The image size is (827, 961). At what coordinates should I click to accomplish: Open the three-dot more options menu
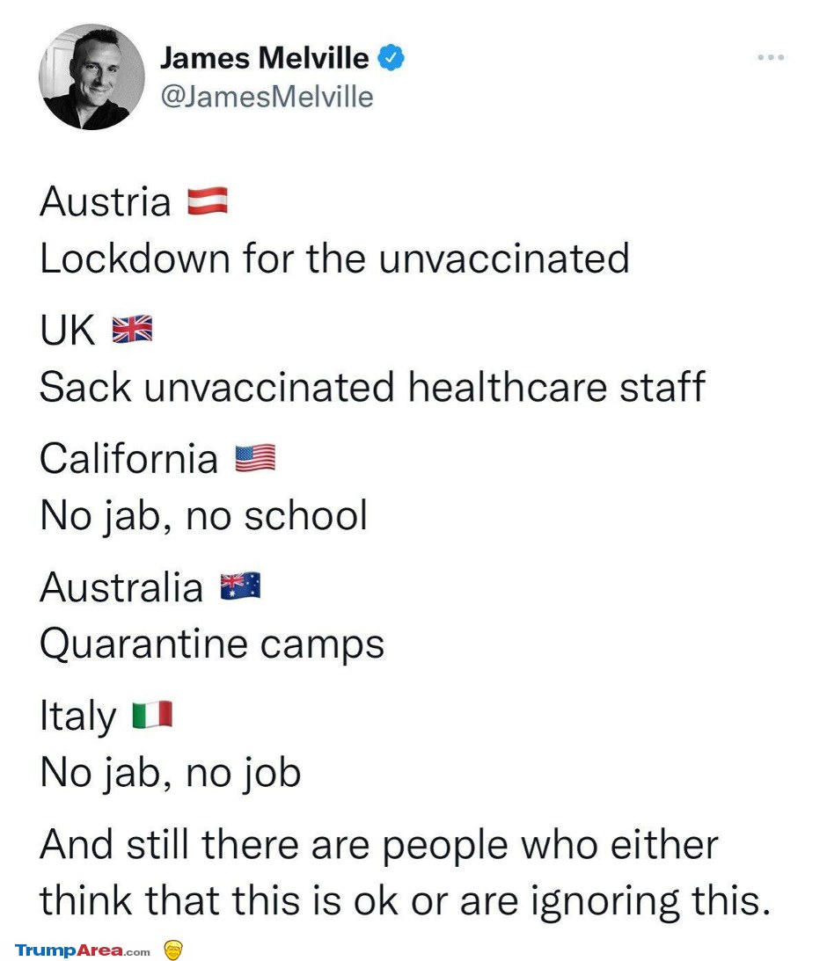click(771, 57)
